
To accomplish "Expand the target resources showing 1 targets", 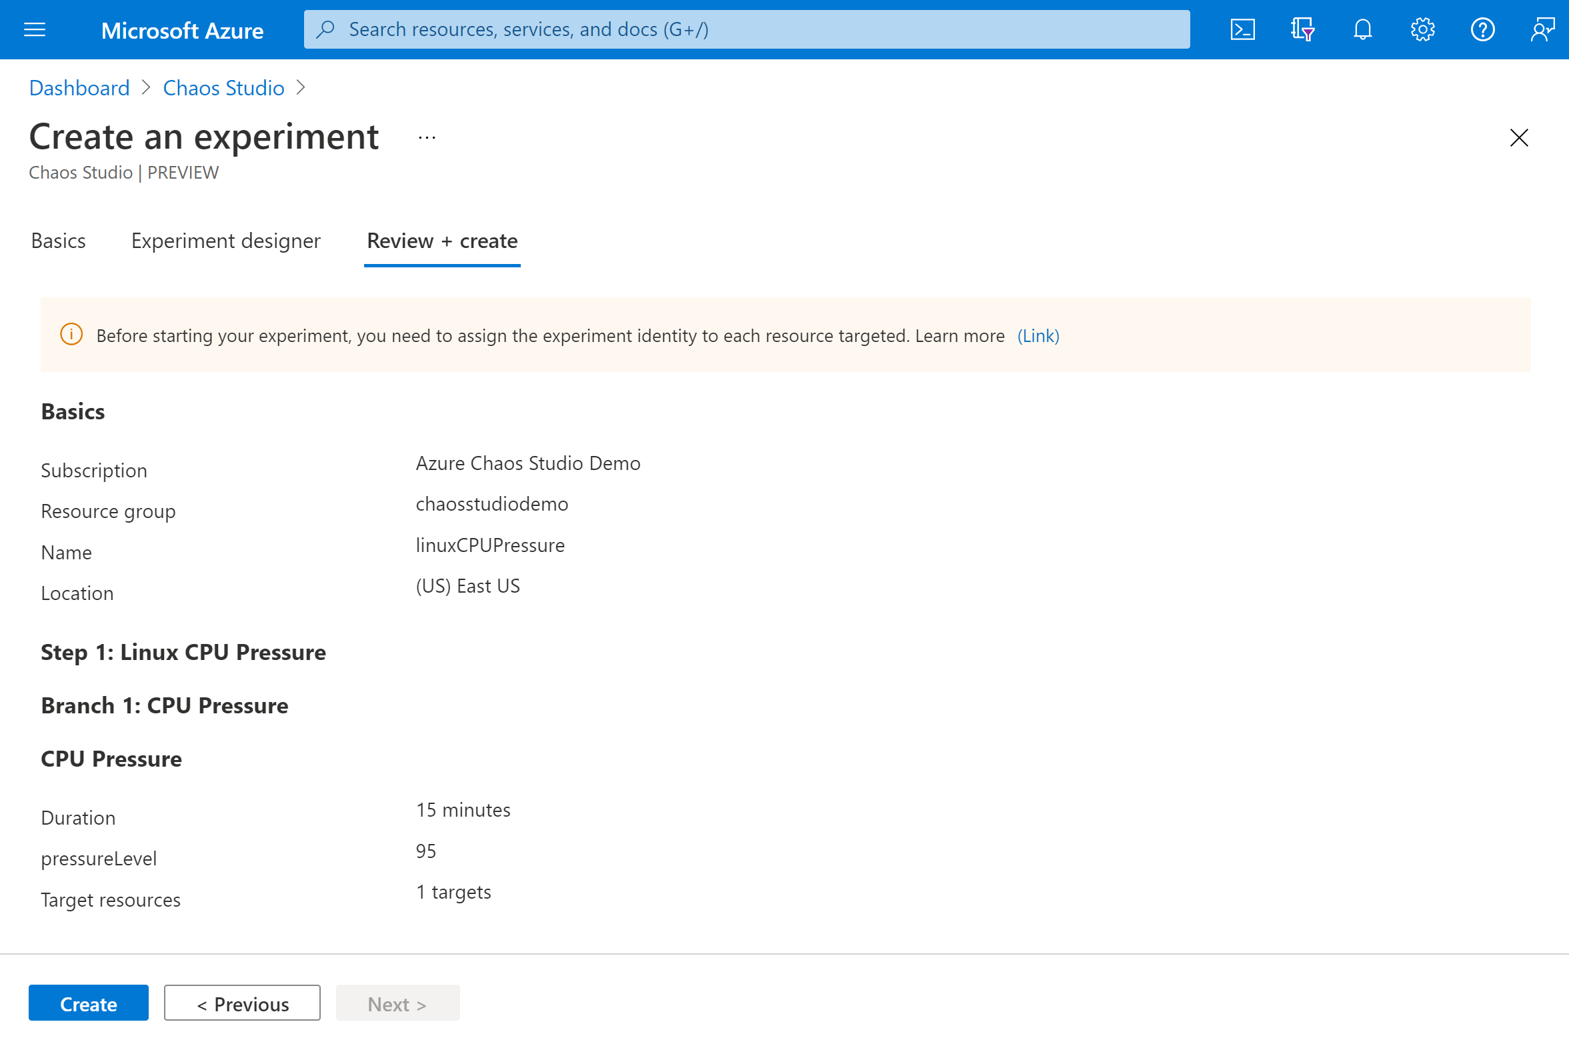I will [453, 891].
